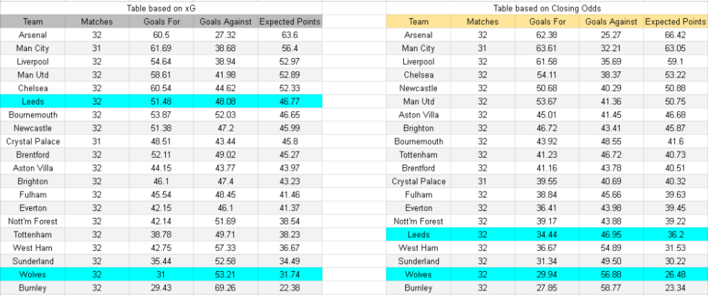Screen dimensions: 708x296
Task: Click Leeds' highlighted expected points 46.77
Action: tap(290, 102)
